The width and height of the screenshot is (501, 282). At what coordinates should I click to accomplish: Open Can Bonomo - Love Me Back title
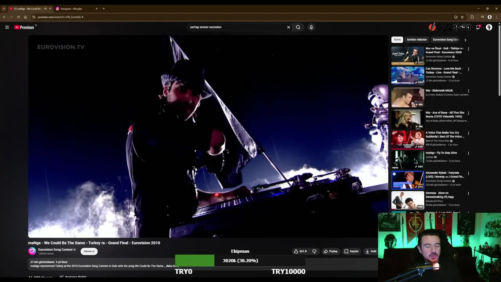[445, 70]
